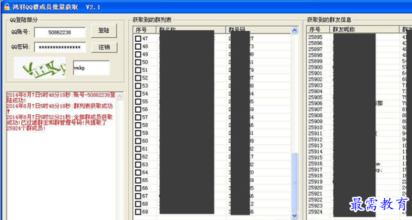Enable checkbox on row 53
Viewport: 412px width, 220px height.
(x=138, y=86)
